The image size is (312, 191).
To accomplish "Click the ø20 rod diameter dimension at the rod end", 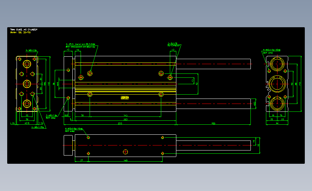I will 255,104.
